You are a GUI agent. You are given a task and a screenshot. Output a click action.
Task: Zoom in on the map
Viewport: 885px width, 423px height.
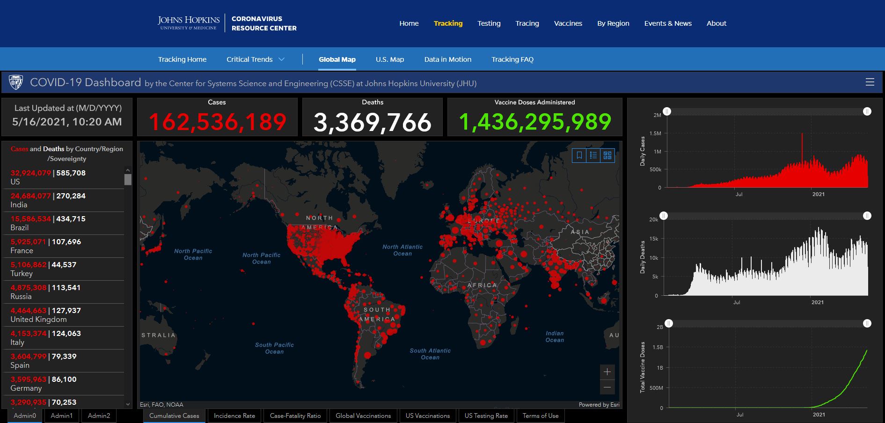[607, 372]
